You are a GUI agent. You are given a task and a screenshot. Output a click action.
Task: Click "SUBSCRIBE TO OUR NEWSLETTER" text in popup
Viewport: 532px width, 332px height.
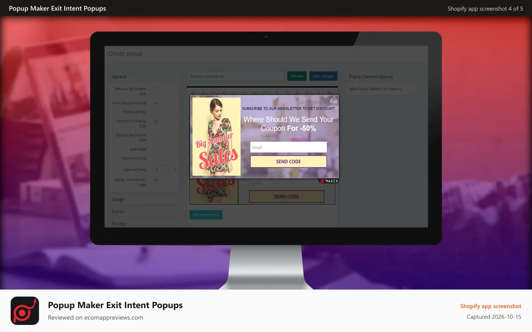(x=289, y=108)
